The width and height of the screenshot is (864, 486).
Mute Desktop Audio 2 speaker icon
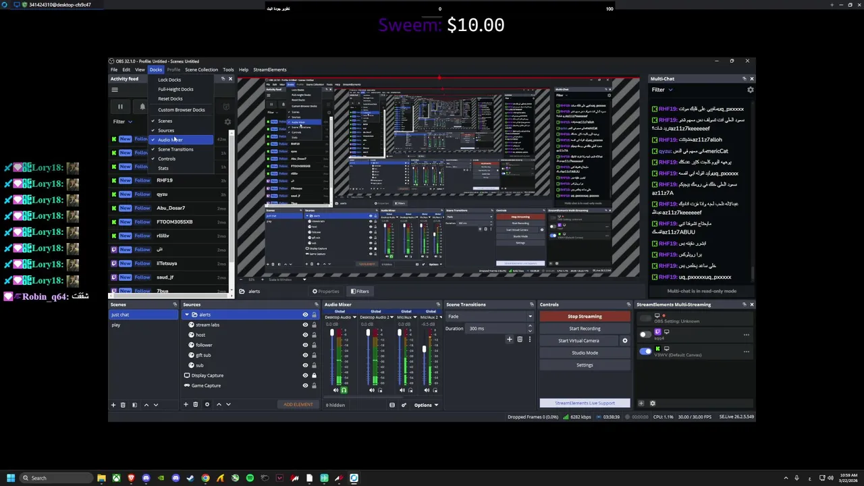(x=372, y=390)
